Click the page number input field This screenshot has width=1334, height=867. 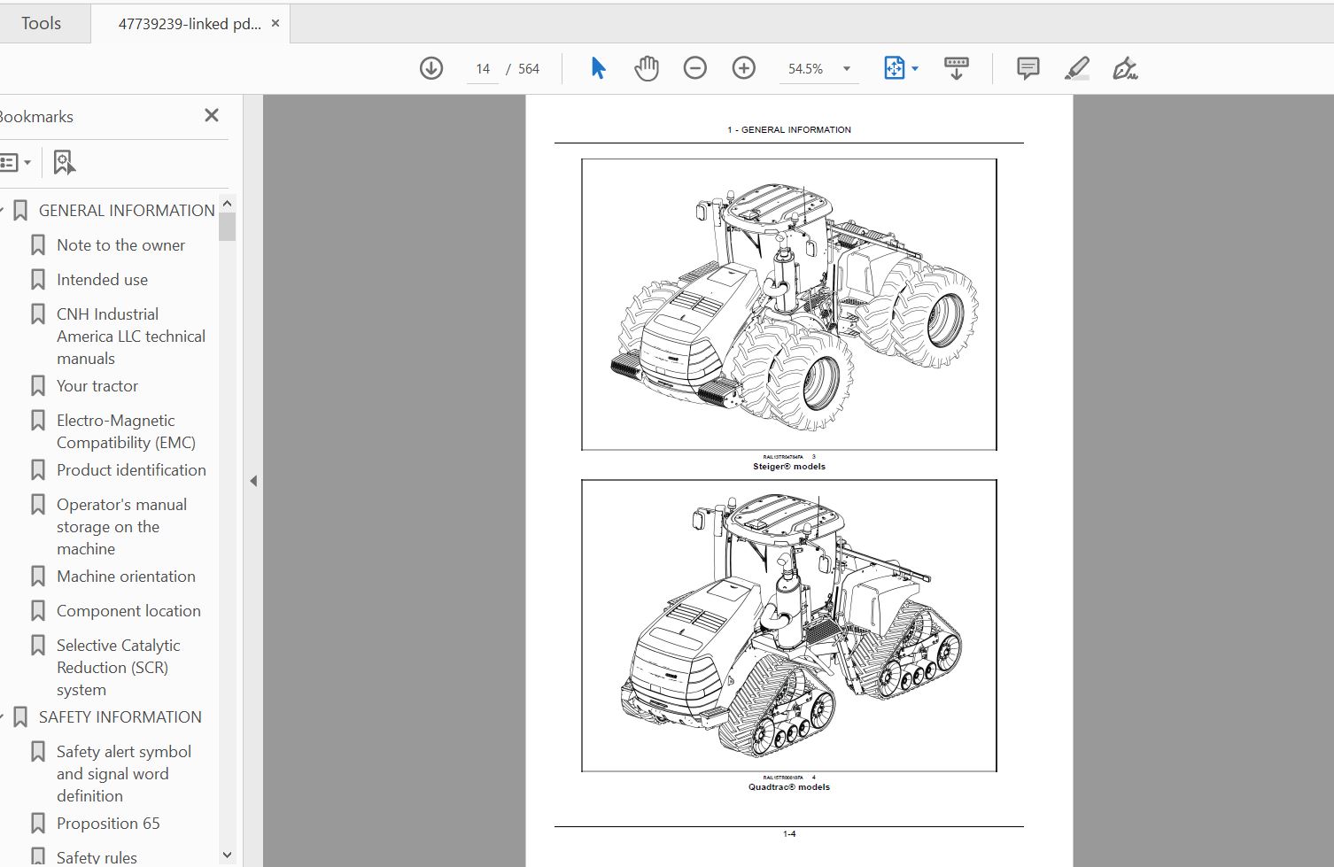483,69
